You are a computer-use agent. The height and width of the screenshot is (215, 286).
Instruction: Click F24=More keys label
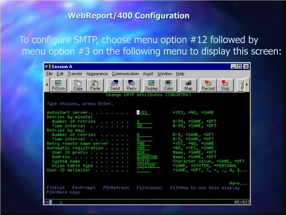pos(63,192)
